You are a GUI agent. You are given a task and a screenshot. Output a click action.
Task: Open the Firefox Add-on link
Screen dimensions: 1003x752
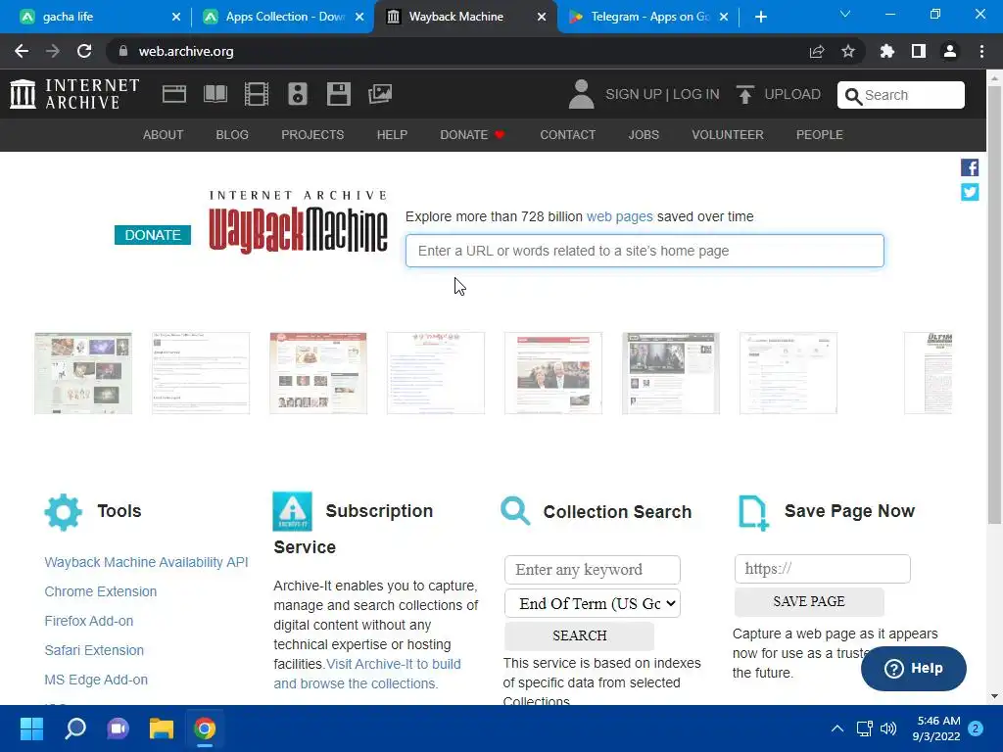pyautogui.click(x=89, y=621)
